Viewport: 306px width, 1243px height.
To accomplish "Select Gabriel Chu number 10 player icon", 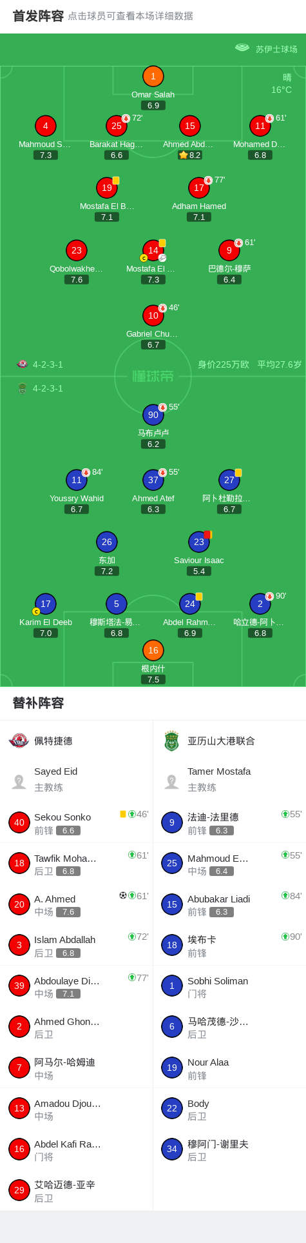I will (153, 315).
